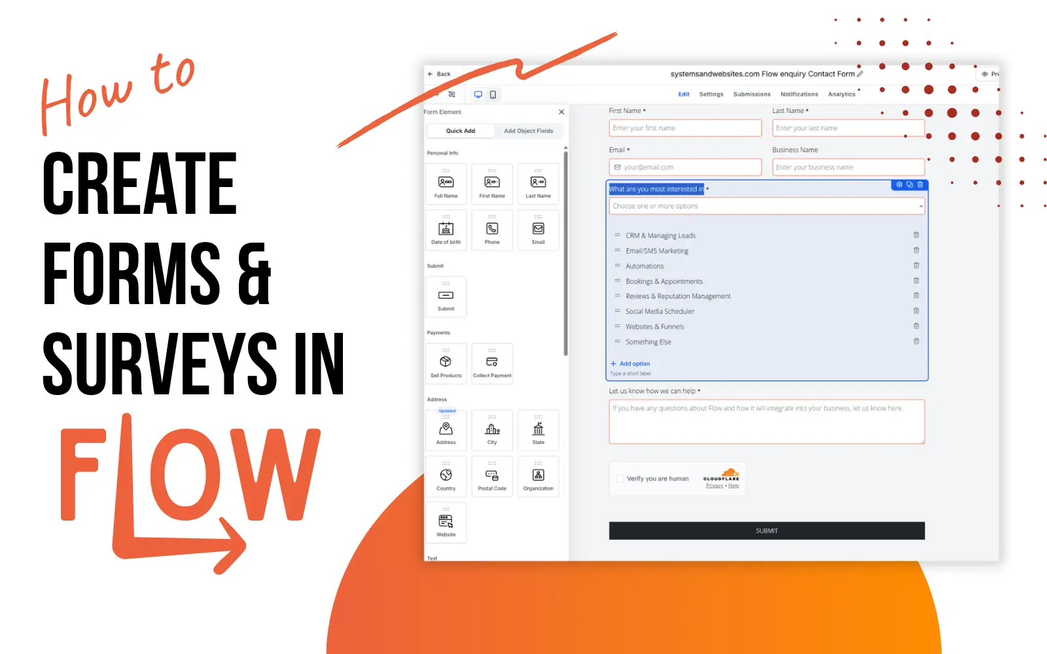
Task: Add the Full Name element
Action: tap(446, 184)
